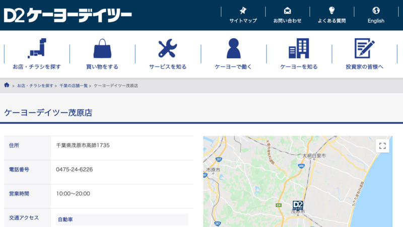
Task: Click the 自動車 access section header
Action: pos(65,219)
